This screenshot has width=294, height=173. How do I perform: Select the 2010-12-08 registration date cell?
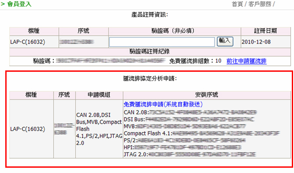pyautogui.click(x=256, y=42)
